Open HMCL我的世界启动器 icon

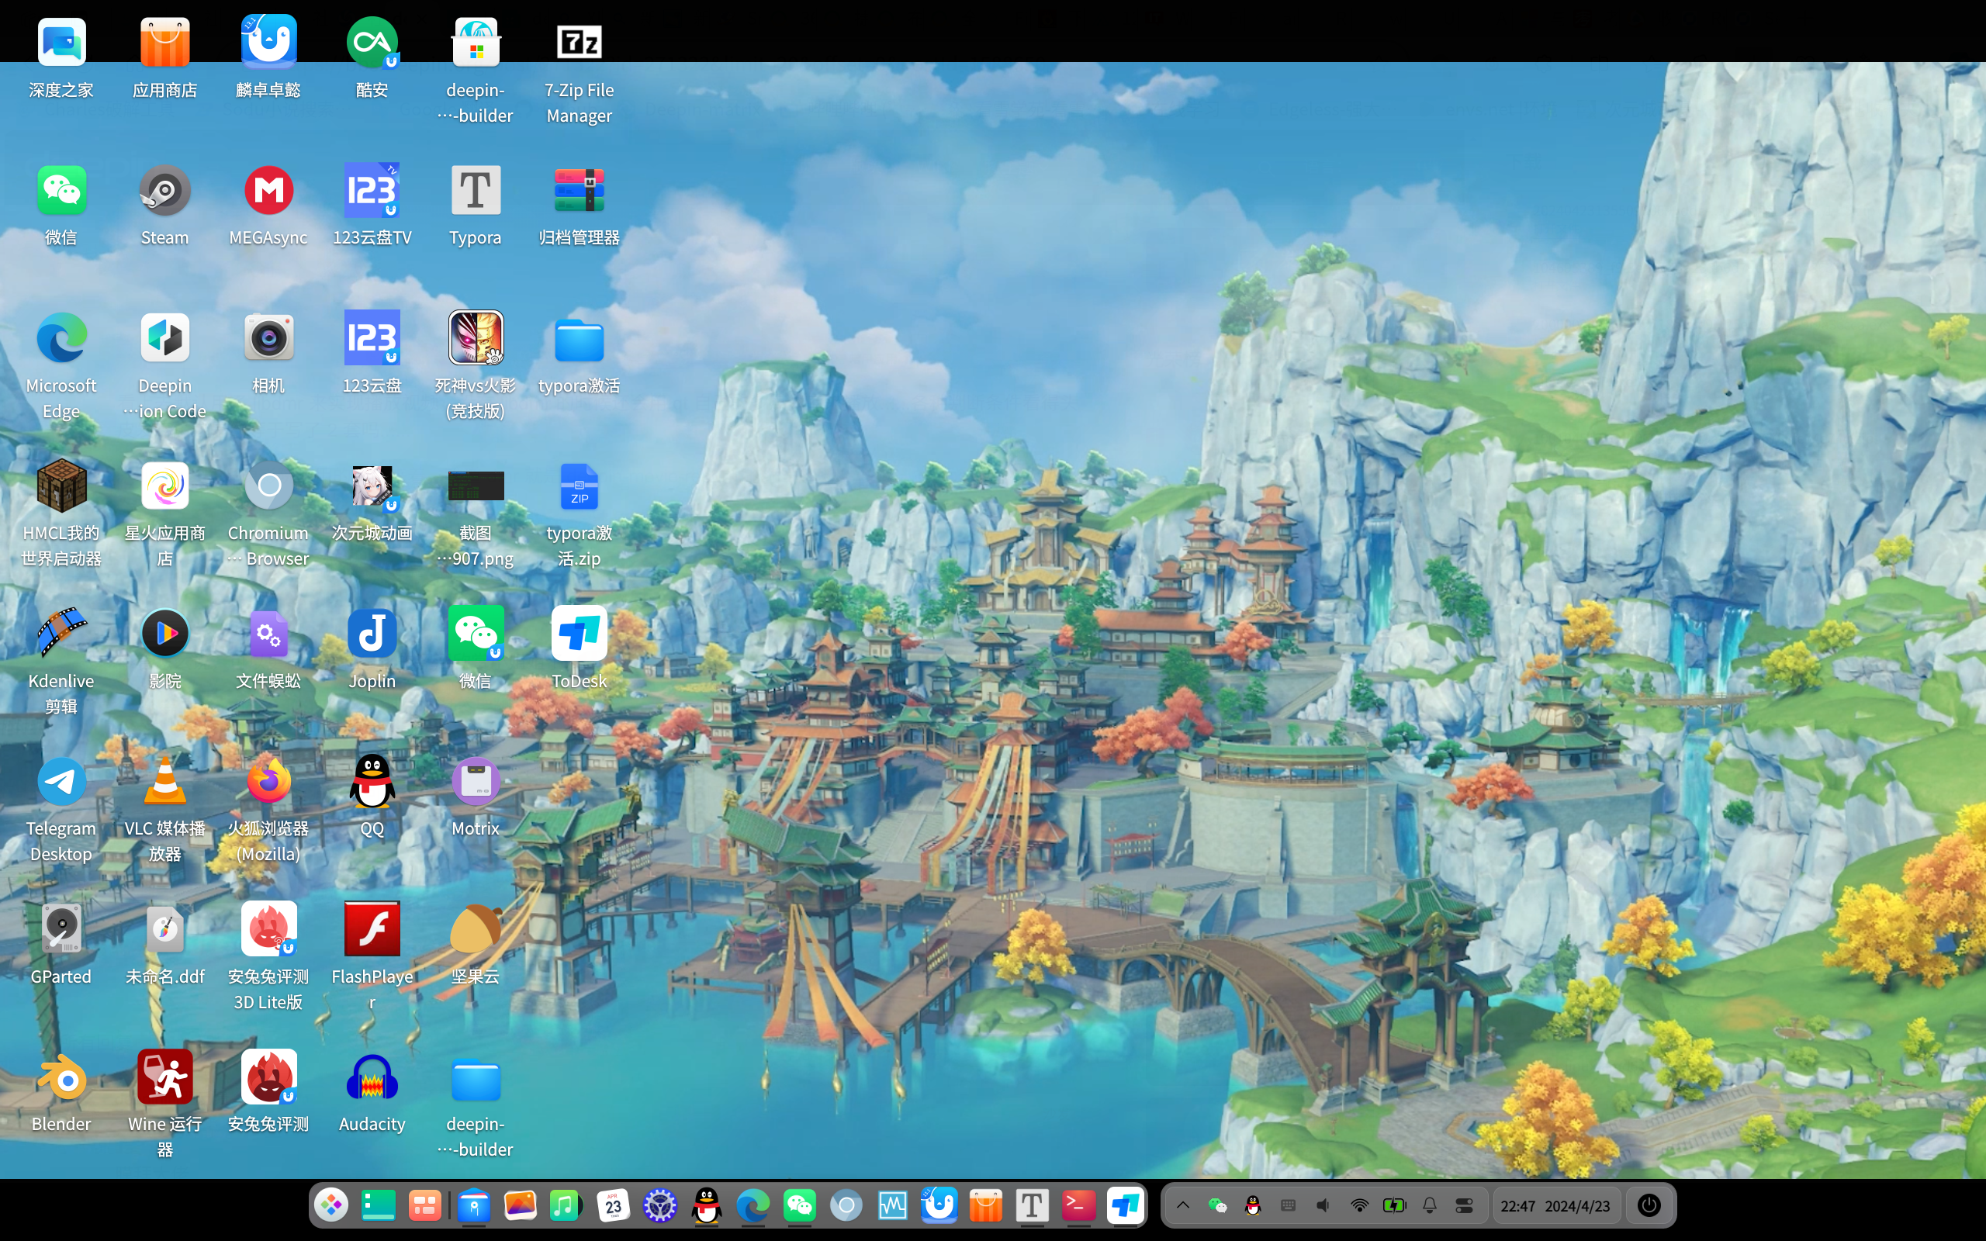[61, 486]
